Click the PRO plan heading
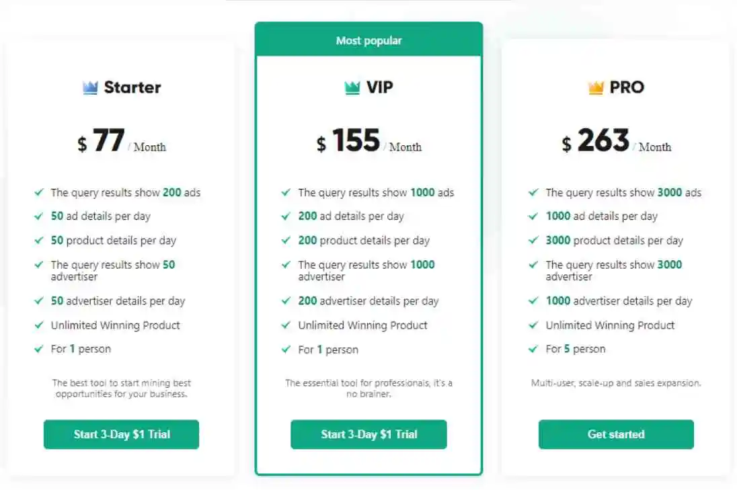Viewport: 737px width, 490px height. (626, 87)
